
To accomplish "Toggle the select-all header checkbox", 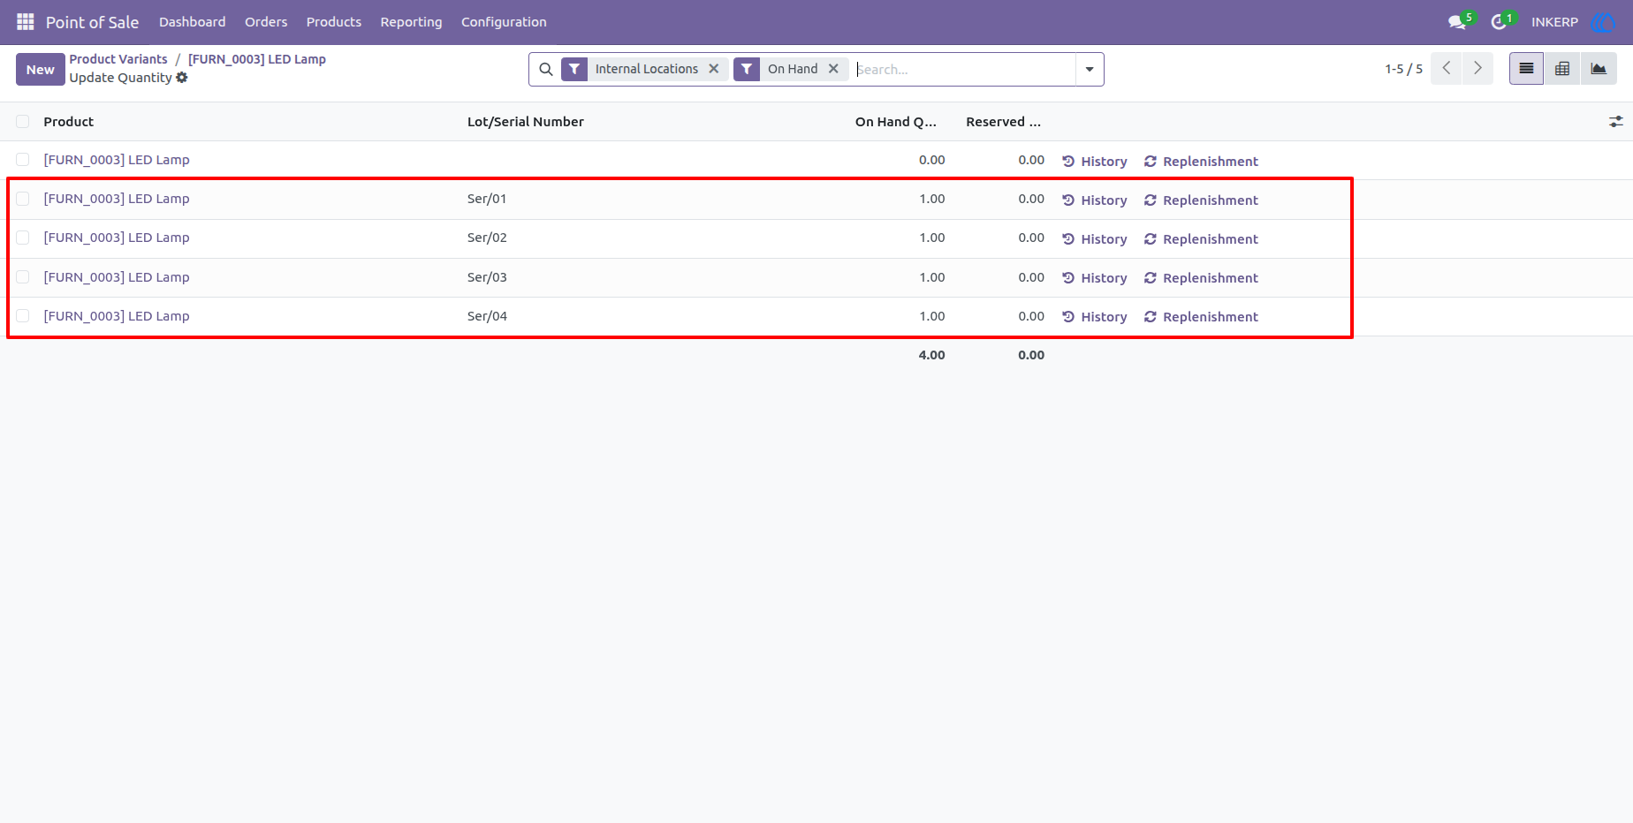I will [23, 122].
